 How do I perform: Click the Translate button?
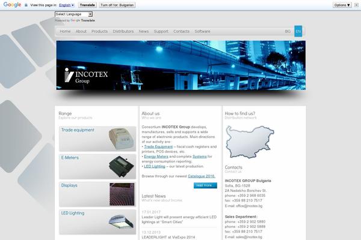point(87,5)
